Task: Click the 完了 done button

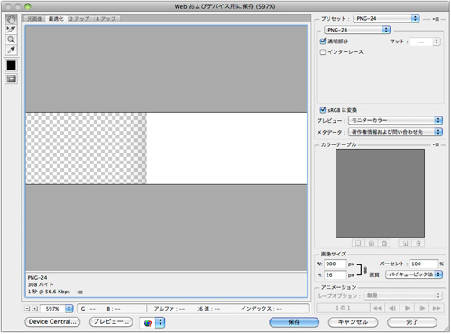Action: (x=412, y=322)
